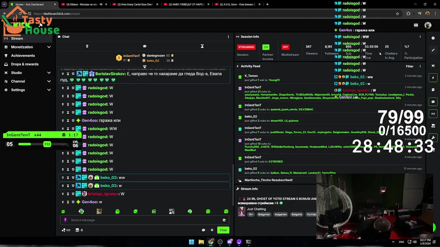Switch to 'How Every Cartel Boss Died' tab

pos(135,4)
